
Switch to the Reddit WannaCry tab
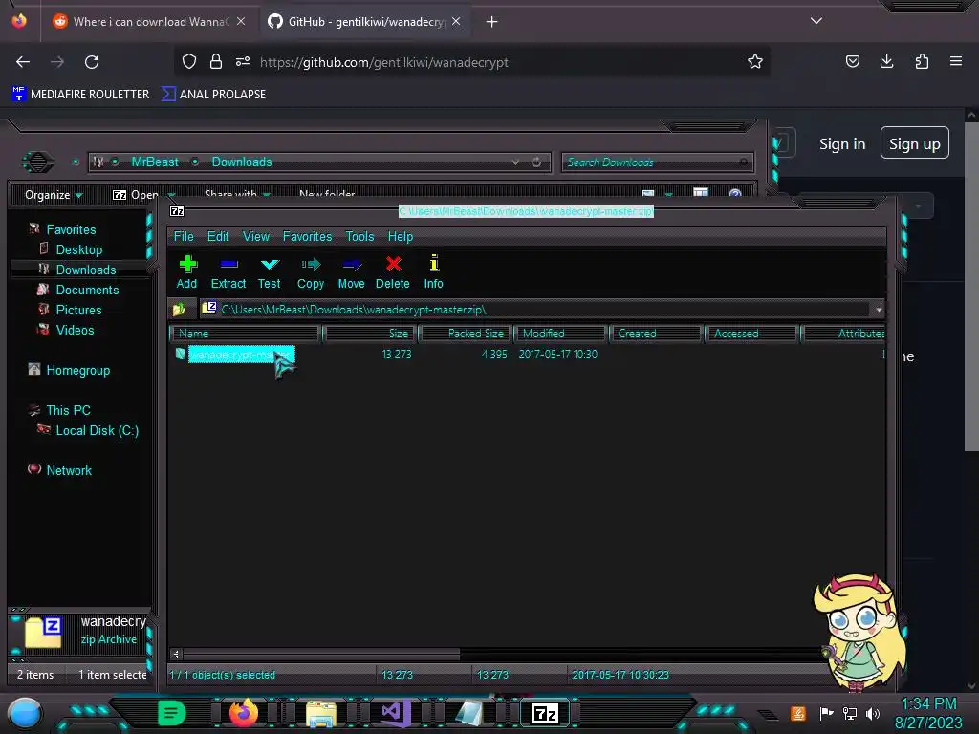pyautogui.click(x=148, y=22)
